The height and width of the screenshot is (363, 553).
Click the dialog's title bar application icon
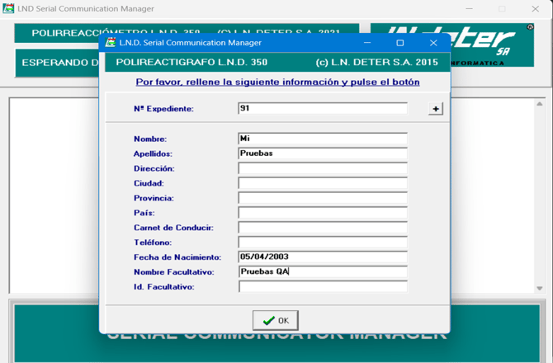pyautogui.click(x=111, y=43)
